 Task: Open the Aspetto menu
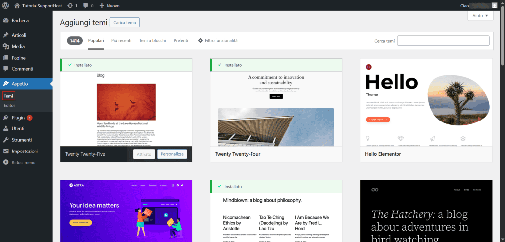(x=26, y=84)
